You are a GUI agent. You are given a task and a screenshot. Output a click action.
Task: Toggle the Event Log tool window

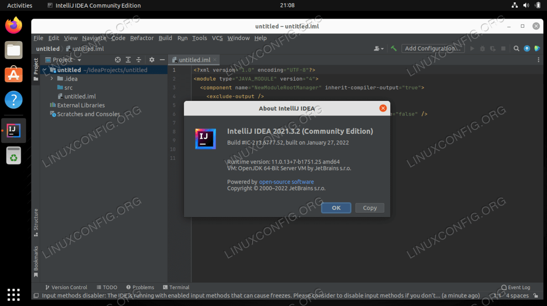[x=516, y=287]
